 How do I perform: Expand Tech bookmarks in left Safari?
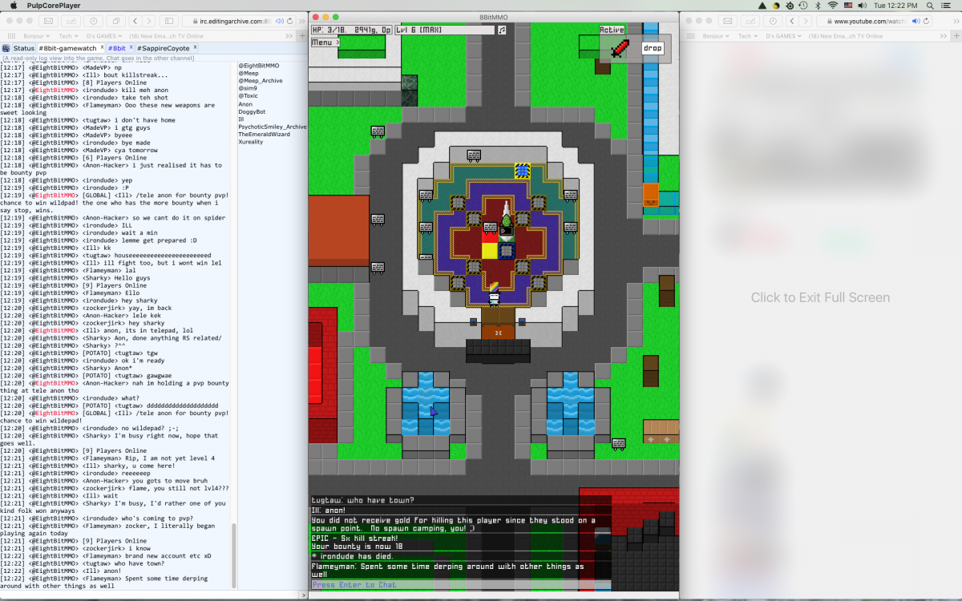tap(69, 36)
